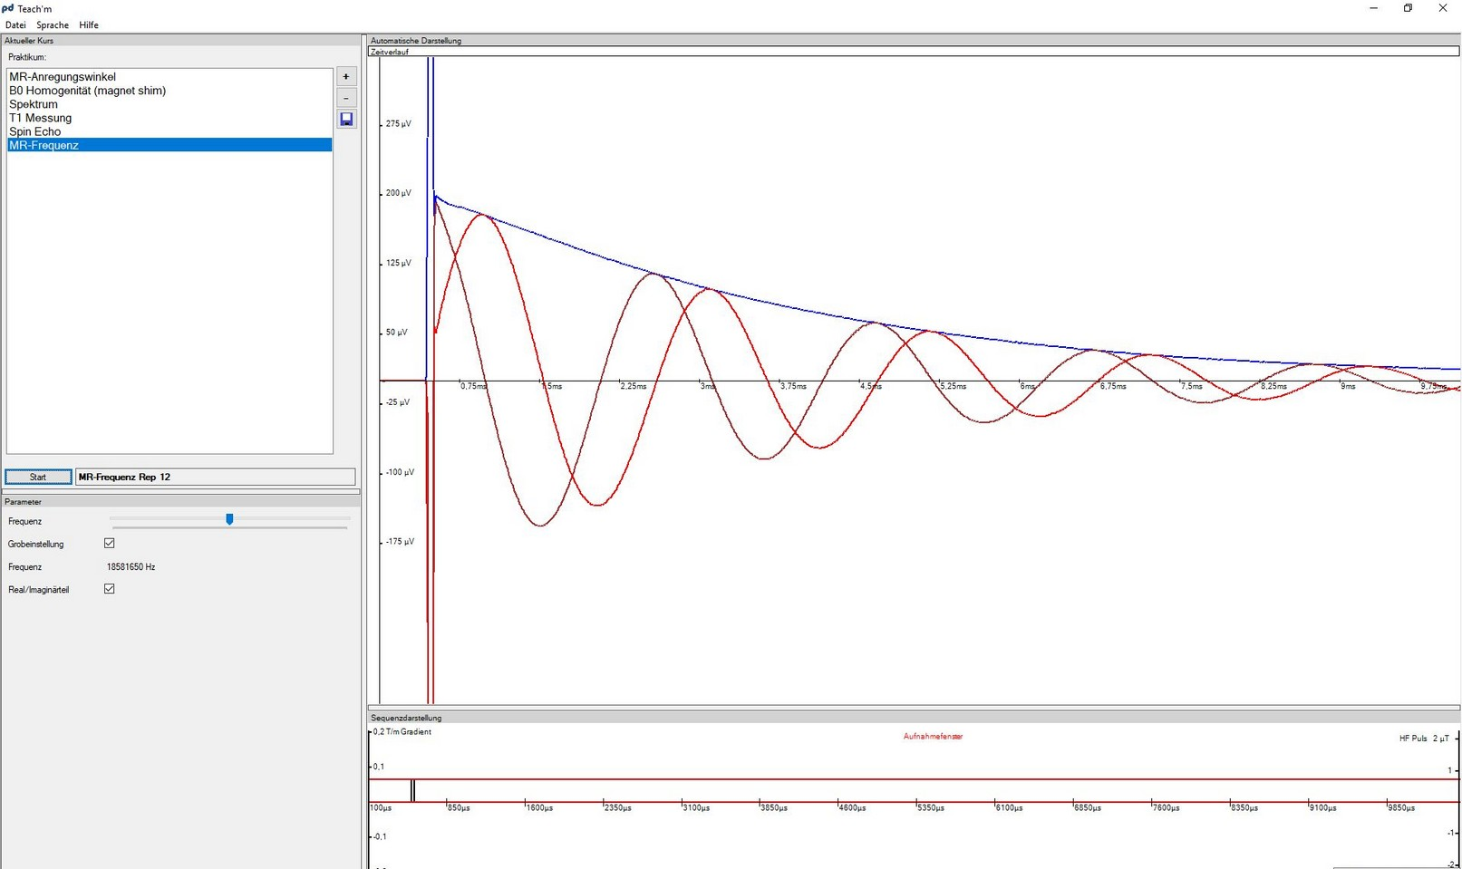The width and height of the screenshot is (1462, 869).
Task: Click the Start button
Action: click(38, 477)
